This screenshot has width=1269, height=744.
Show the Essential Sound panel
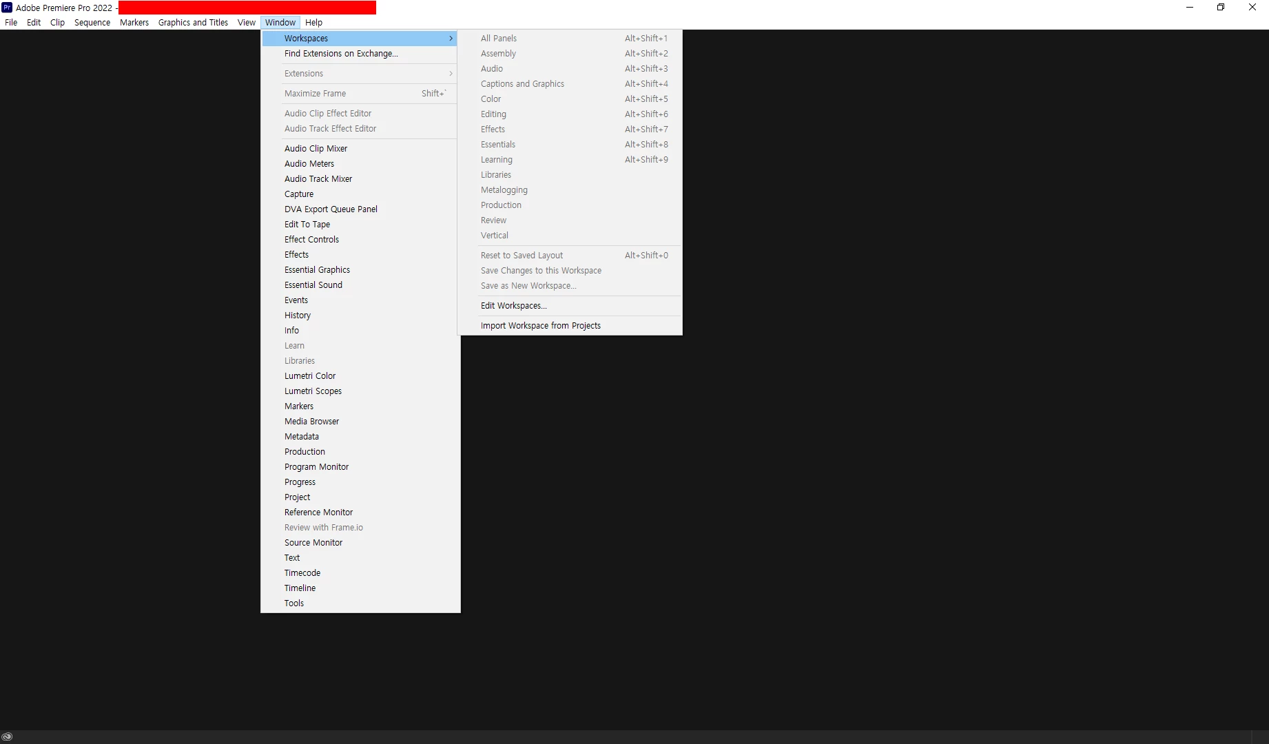click(x=360, y=285)
